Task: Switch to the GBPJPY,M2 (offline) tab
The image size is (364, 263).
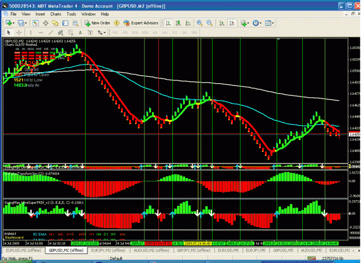Action: (193, 250)
